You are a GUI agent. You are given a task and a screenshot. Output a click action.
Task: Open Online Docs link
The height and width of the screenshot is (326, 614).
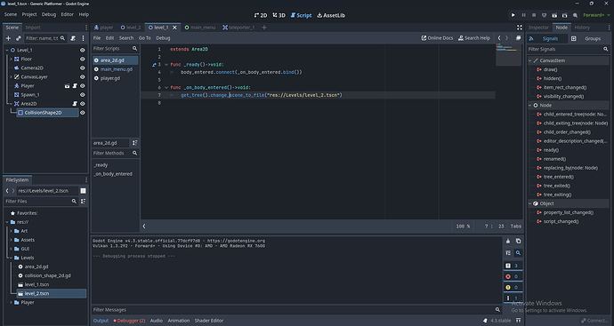437,38
